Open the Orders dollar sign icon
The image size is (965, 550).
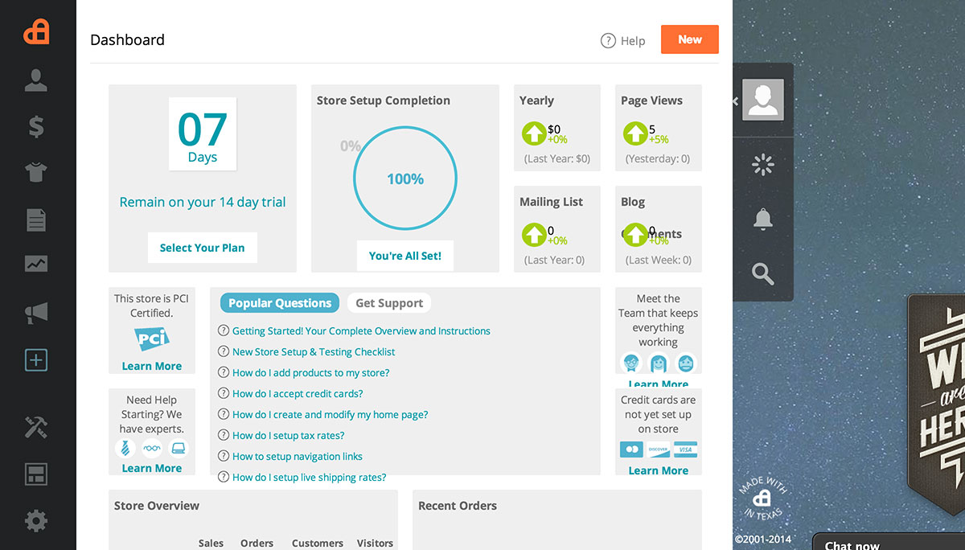coord(36,126)
